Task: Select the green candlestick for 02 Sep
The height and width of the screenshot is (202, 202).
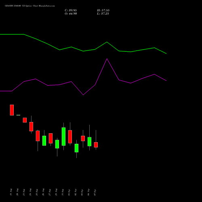Action: coord(76,148)
